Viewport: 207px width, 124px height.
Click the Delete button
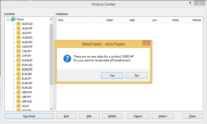(x=112, y=116)
